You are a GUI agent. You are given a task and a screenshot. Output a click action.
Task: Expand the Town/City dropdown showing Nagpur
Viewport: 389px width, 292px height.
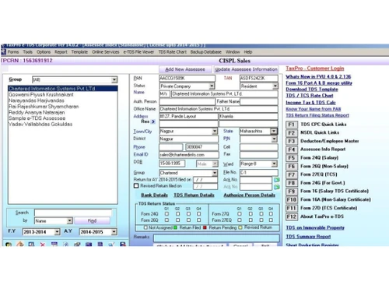coord(215,132)
